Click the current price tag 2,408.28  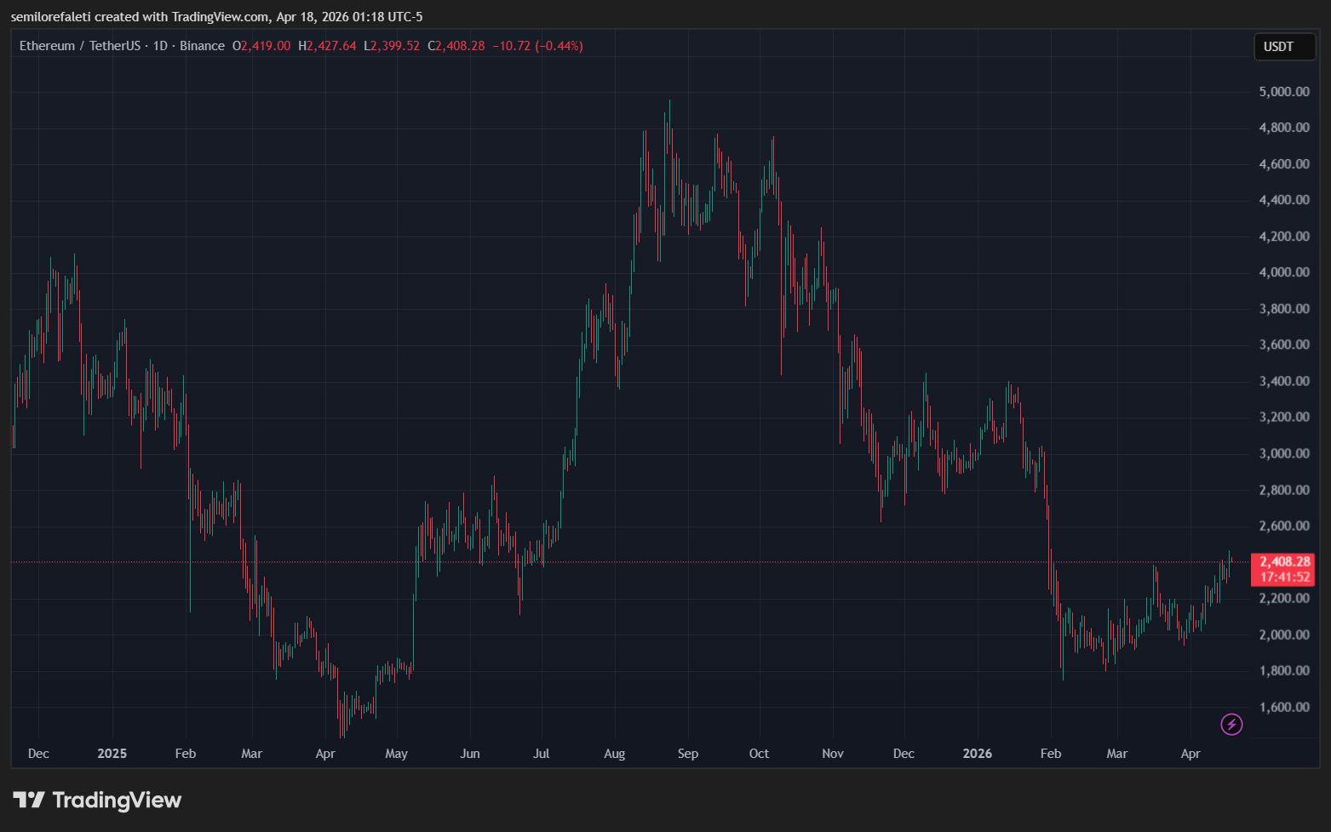pyautogui.click(x=1282, y=561)
